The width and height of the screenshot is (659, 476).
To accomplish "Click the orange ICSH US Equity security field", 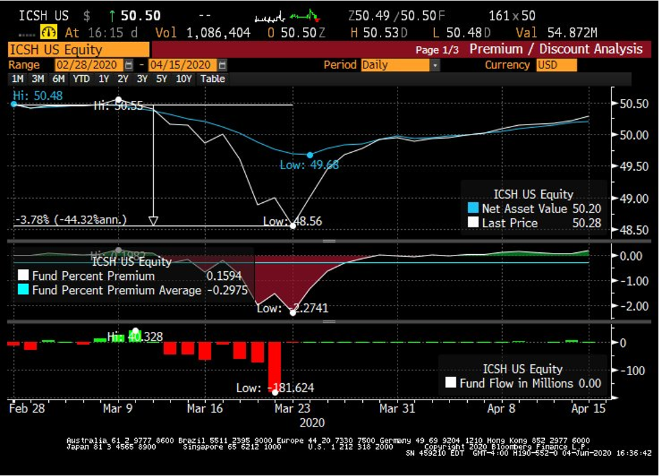I will pos(79,49).
